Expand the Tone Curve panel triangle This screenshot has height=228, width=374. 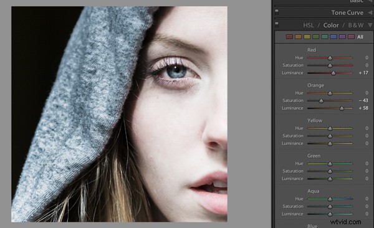point(370,12)
